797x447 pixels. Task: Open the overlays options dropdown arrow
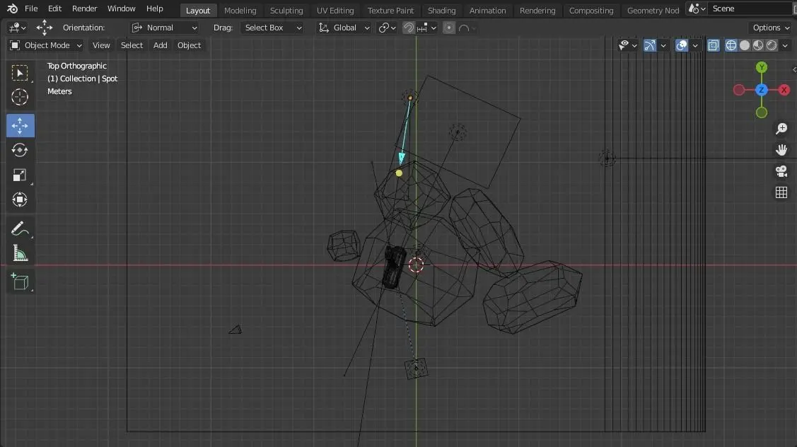pyautogui.click(x=695, y=45)
